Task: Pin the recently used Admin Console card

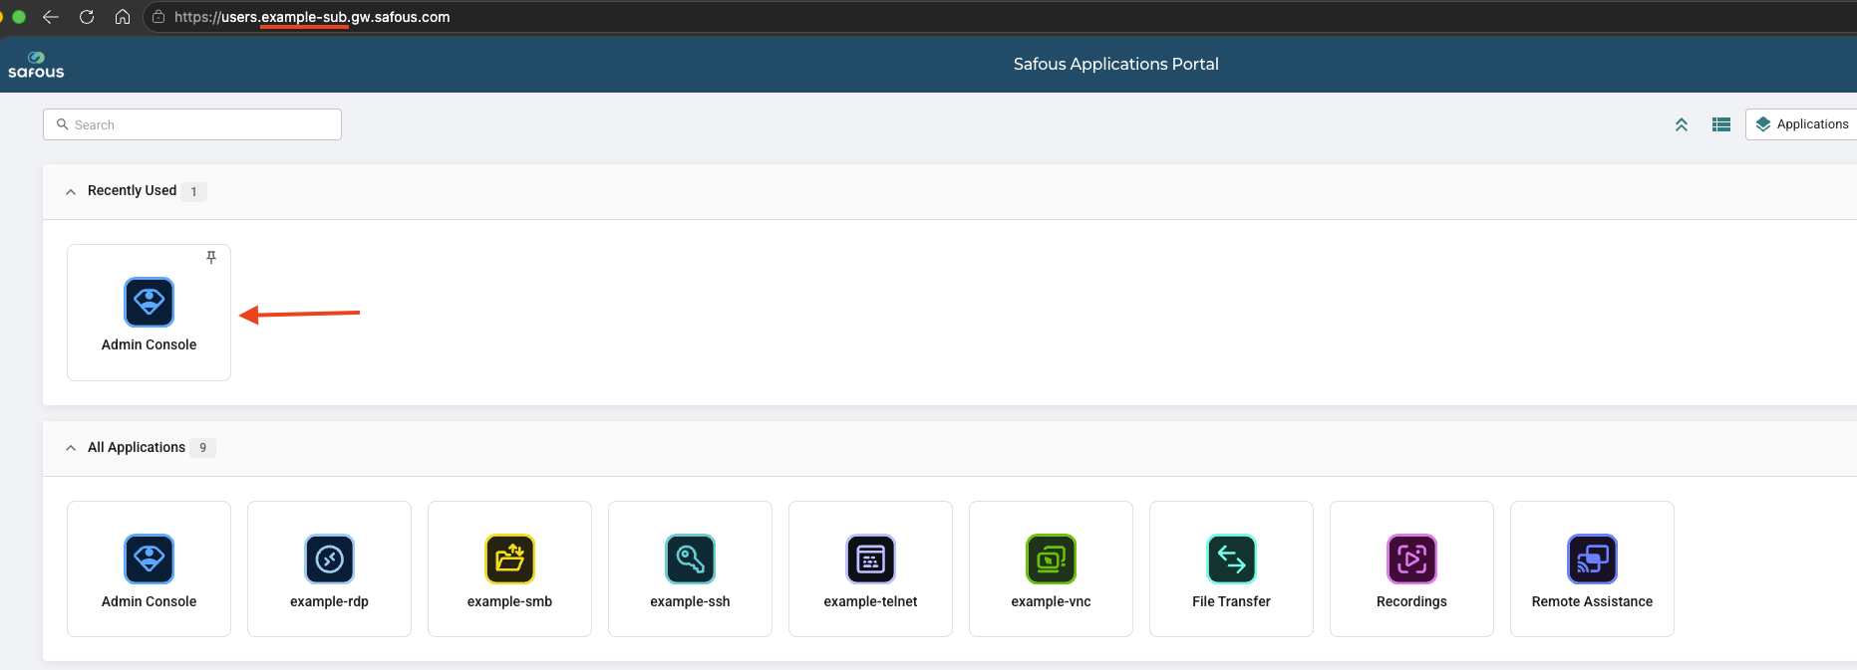Action: pyautogui.click(x=211, y=258)
